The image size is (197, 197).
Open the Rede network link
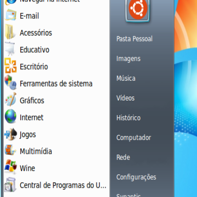(x=123, y=157)
